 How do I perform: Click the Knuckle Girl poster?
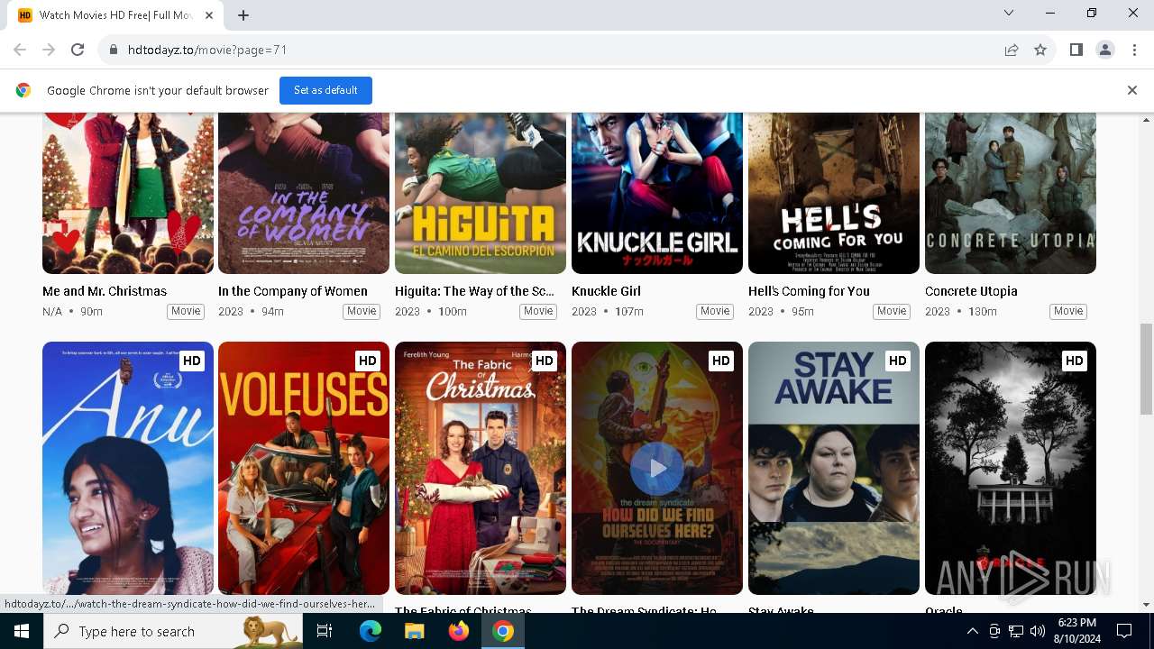coord(657,193)
